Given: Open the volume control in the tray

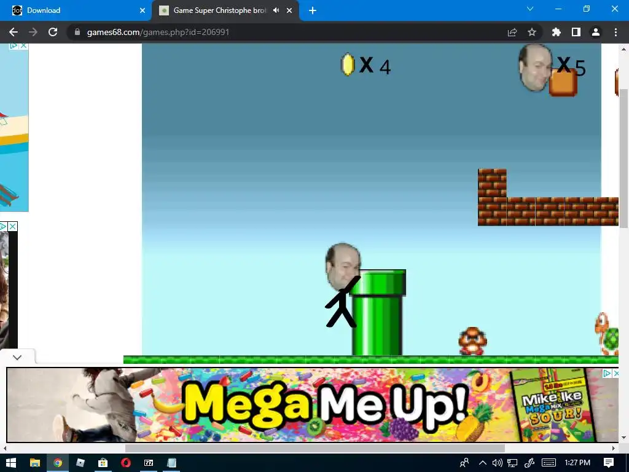Looking at the screenshot, I should pos(498,463).
